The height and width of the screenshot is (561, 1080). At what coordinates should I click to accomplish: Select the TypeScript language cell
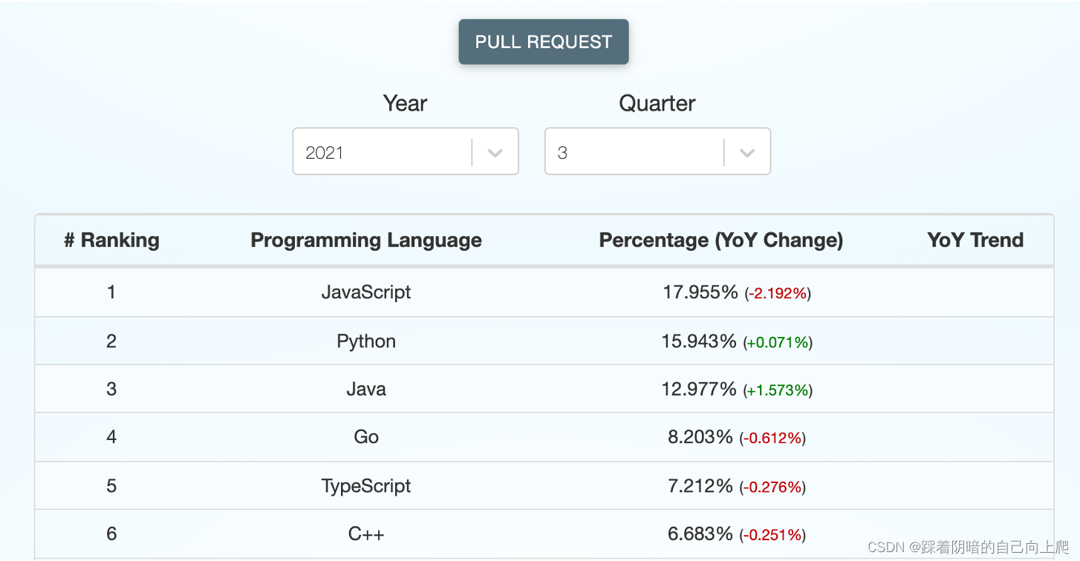click(x=366, y=486)
